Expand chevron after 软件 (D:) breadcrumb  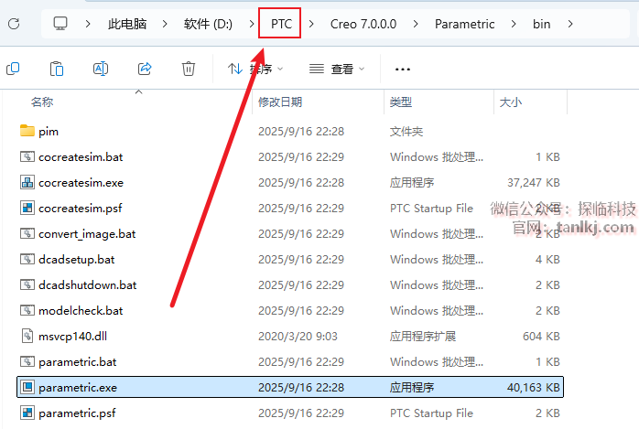tap(252, 24)
